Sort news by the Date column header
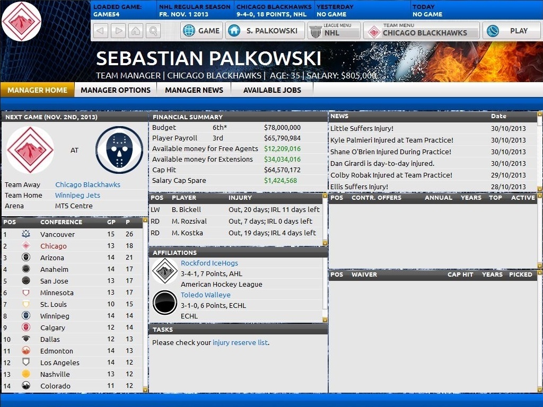Viewport: 543px width, 407px height. (498, 116)
